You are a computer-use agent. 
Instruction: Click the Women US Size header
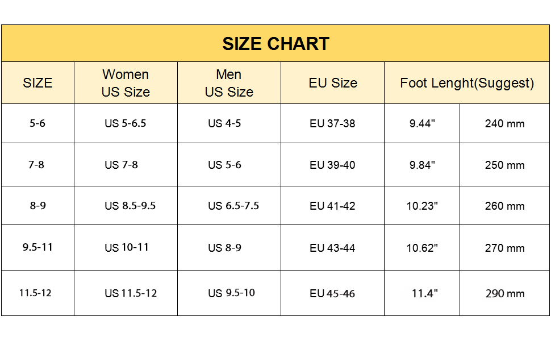point(126,83)
